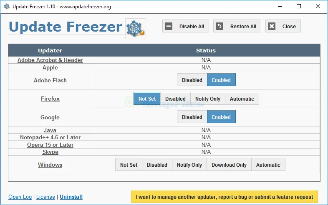Open the Java updater link
This screenshot has width=328, height=205.
coord(50,130)
